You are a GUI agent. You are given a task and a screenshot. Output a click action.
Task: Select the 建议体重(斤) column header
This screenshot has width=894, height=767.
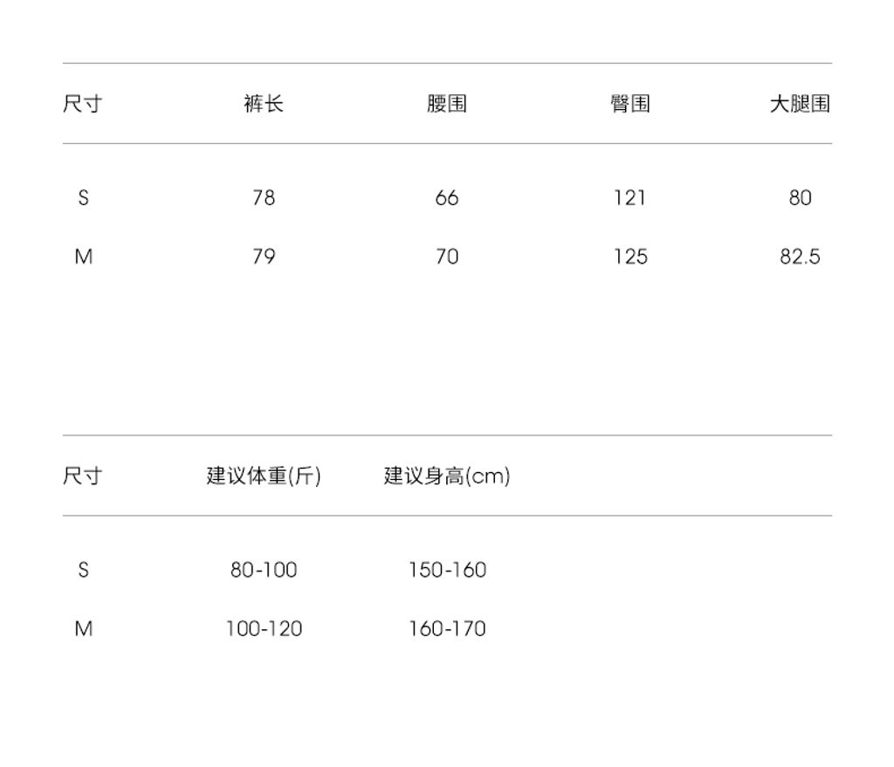264,476
